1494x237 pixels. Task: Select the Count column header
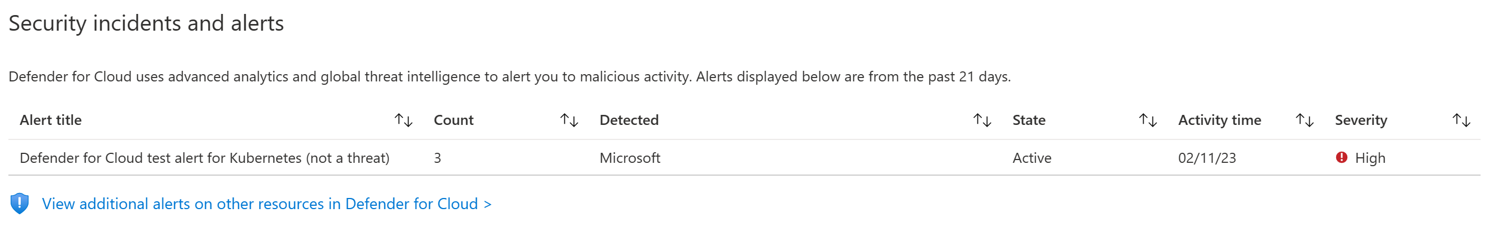click(x=453, y=120)
